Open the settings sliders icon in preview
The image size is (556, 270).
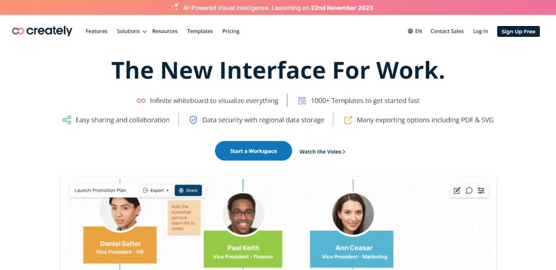[x=481, y=190]
